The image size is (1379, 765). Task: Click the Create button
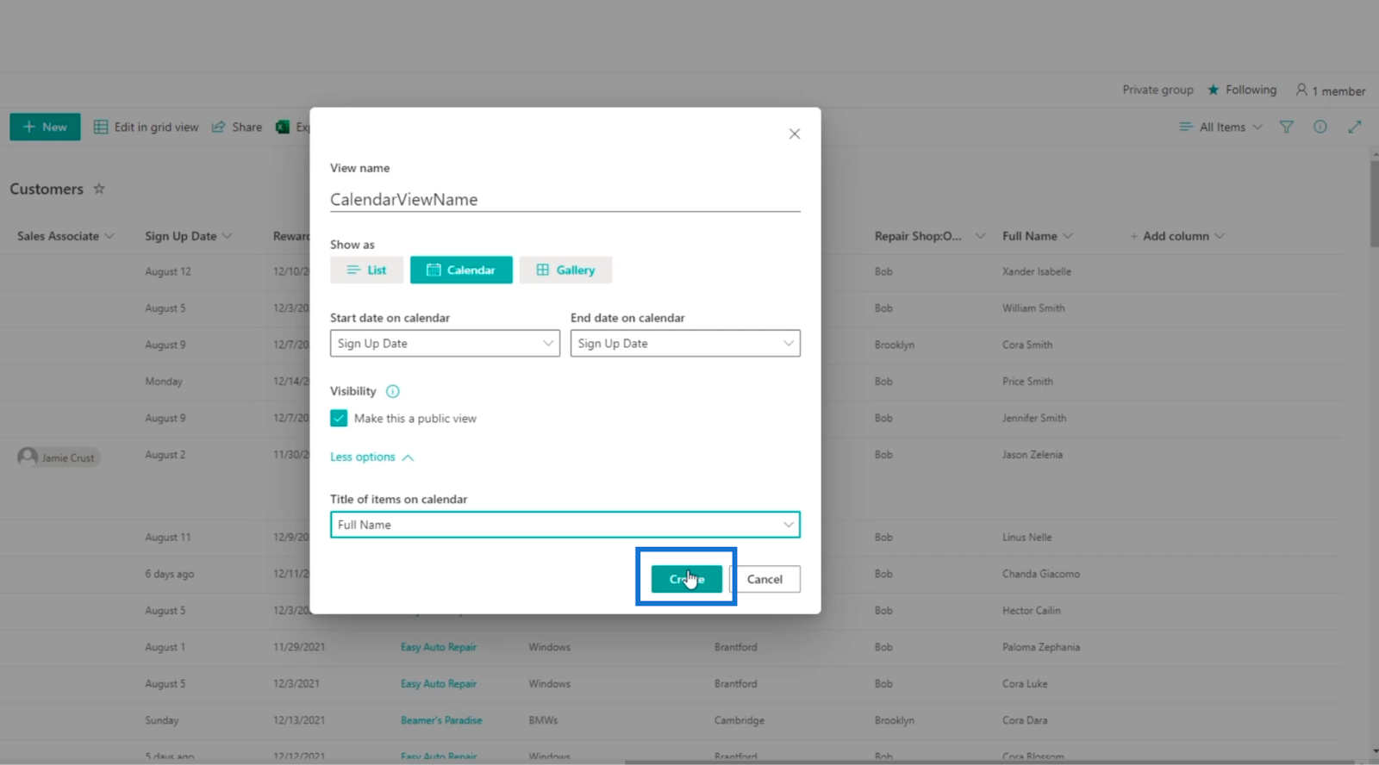[x=686, y=579]
